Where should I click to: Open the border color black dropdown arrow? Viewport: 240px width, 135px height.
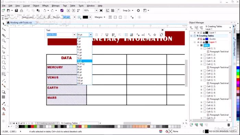[x=90, y=17]
